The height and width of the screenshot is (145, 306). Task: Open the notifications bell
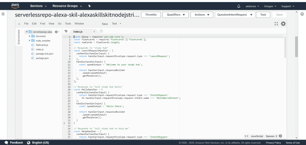[239, 6]
